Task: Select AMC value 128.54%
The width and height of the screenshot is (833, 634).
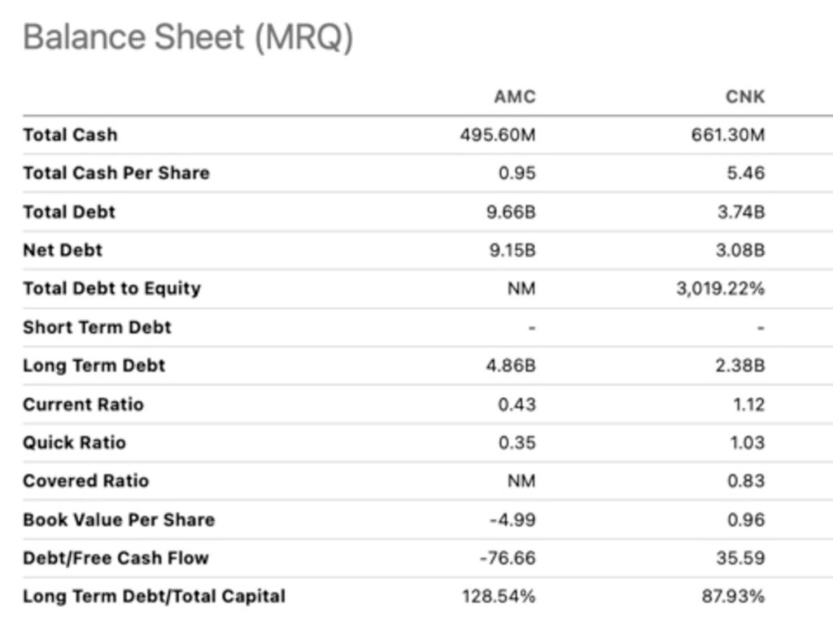Action: coord(499,597)
